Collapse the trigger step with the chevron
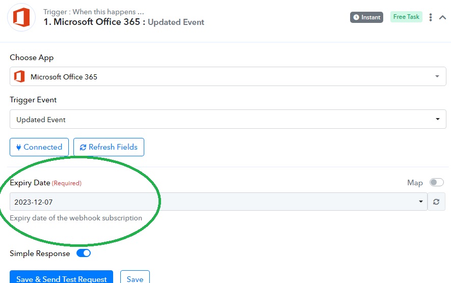 (x=442, y=17)
